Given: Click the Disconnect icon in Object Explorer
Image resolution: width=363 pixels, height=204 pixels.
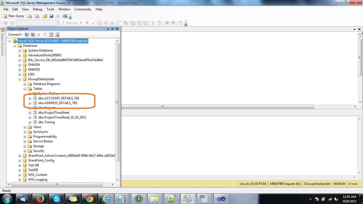Looking at the screenshot, I should pos(33,35).
